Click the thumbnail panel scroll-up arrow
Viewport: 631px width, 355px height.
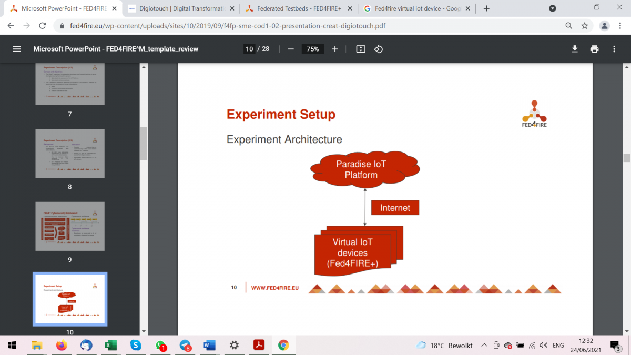[x=144, y=67]
